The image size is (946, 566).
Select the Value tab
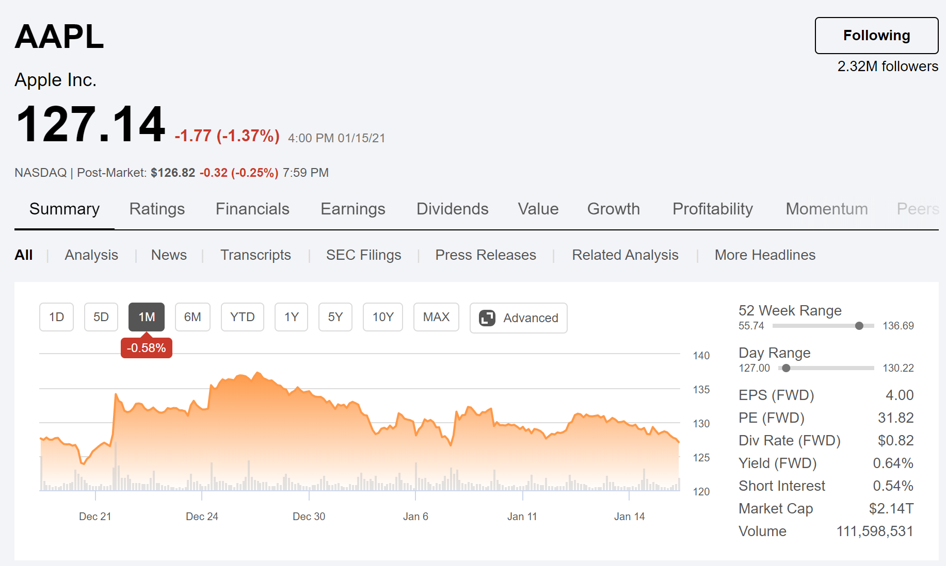(538, 209)
